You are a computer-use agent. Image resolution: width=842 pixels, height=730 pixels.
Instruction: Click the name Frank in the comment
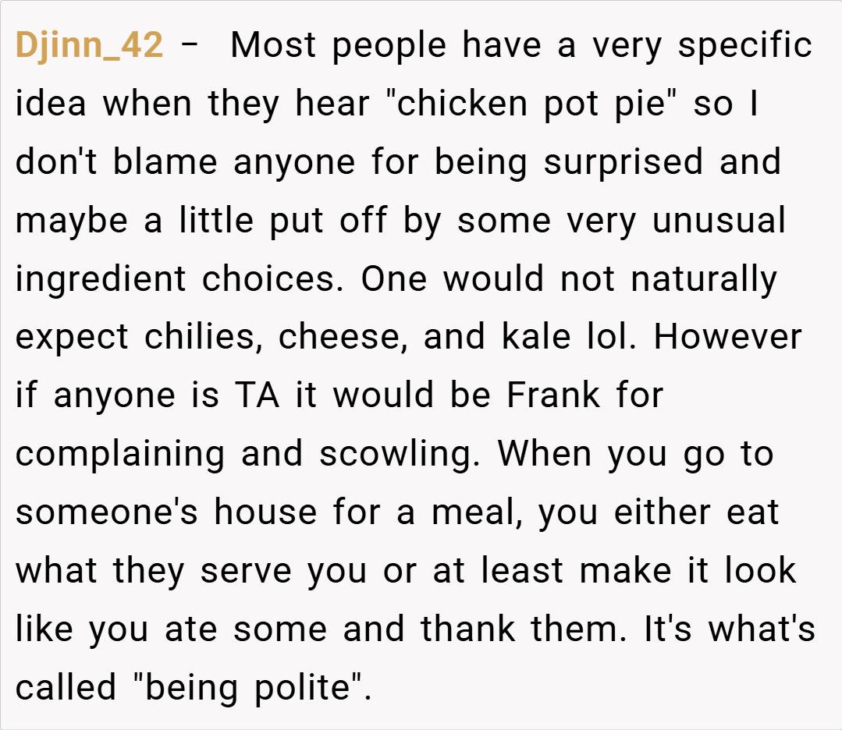[x=553, y=395]
